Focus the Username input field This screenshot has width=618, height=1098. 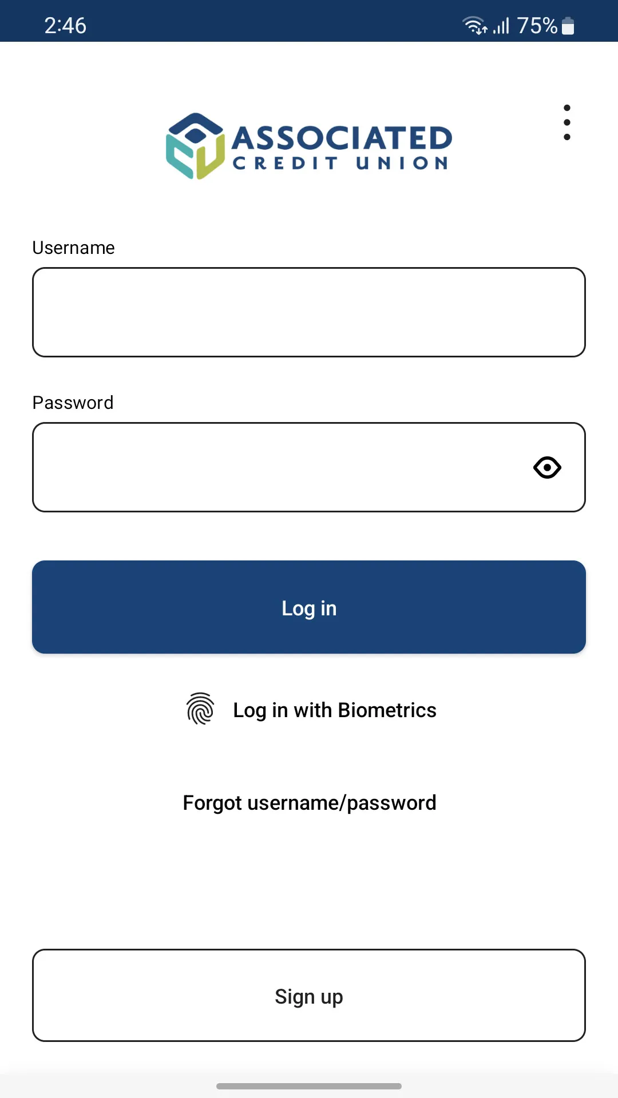pos(309,312)
